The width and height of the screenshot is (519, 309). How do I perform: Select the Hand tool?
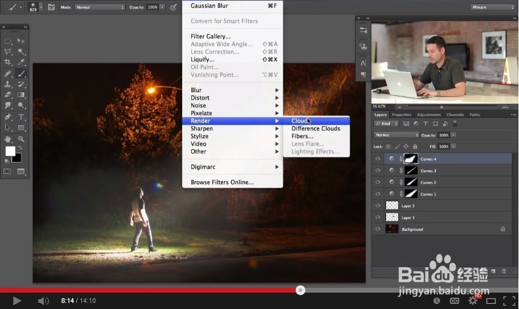pos(8,139)
